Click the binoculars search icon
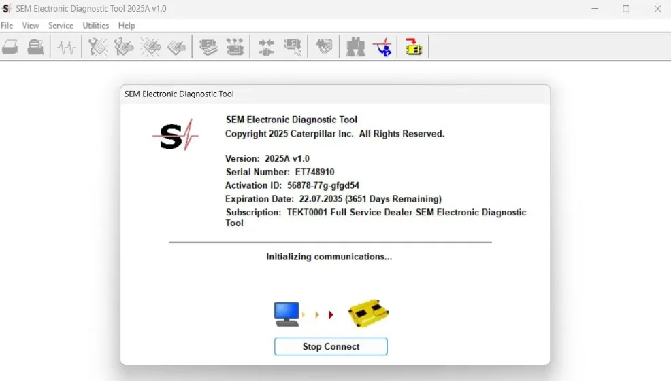 [355, 47]
